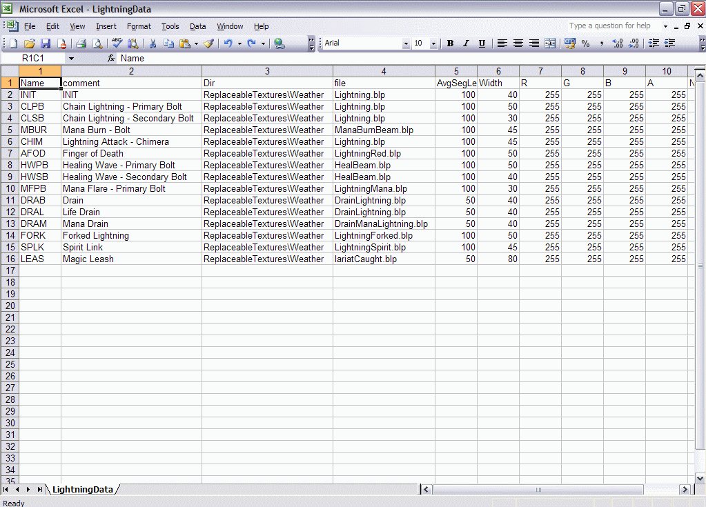Image resolution: width=706 pixels, height=507 pixels.
Task: Click the horizontal scrollbar right arrow
Action: click(x=685, y=490)
